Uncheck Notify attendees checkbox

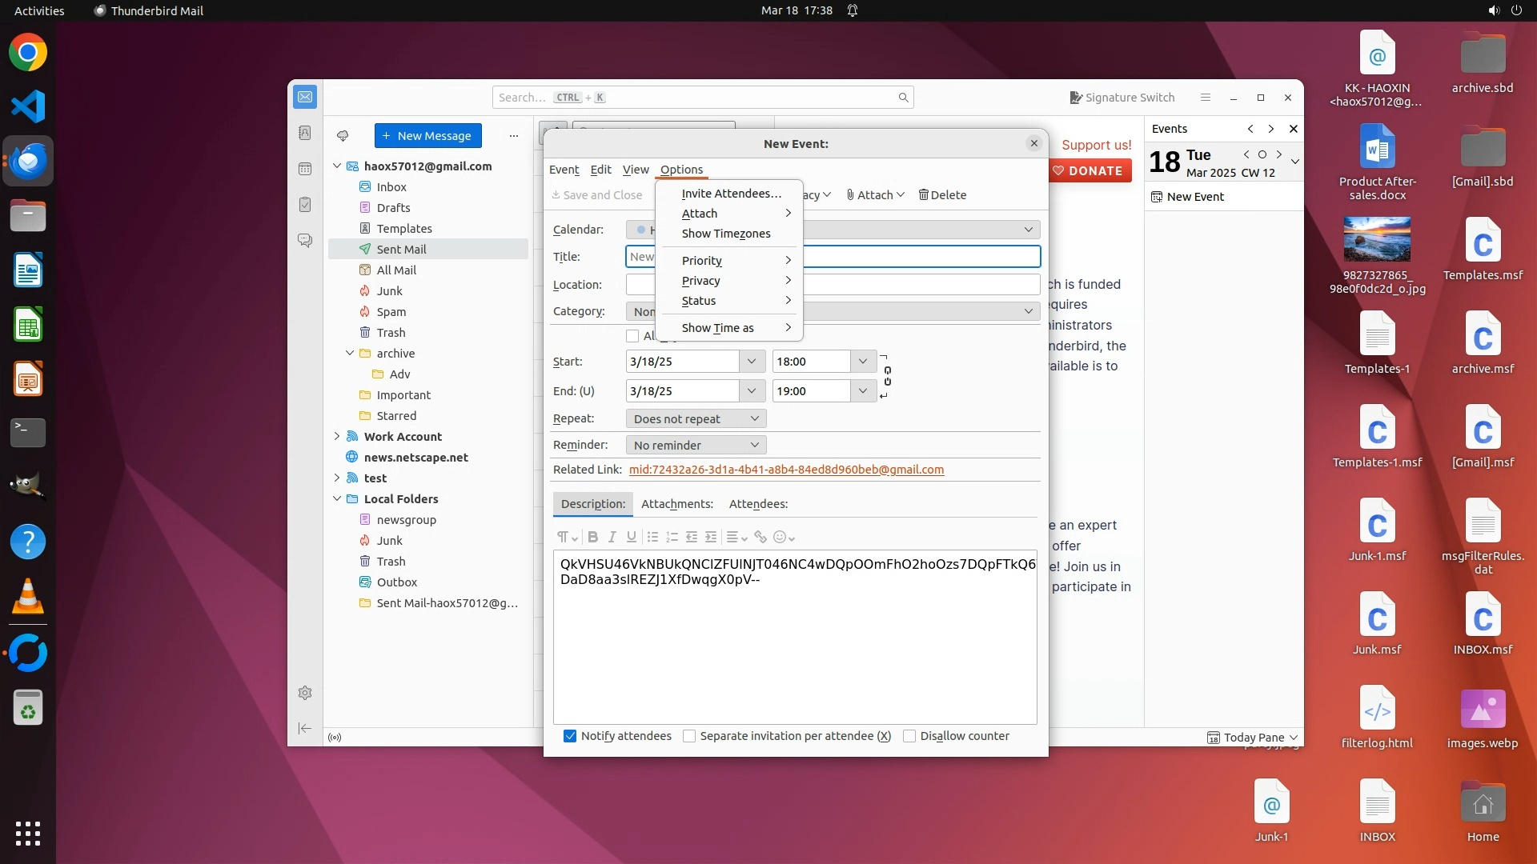pyautogui.click(x=570, y=736)
